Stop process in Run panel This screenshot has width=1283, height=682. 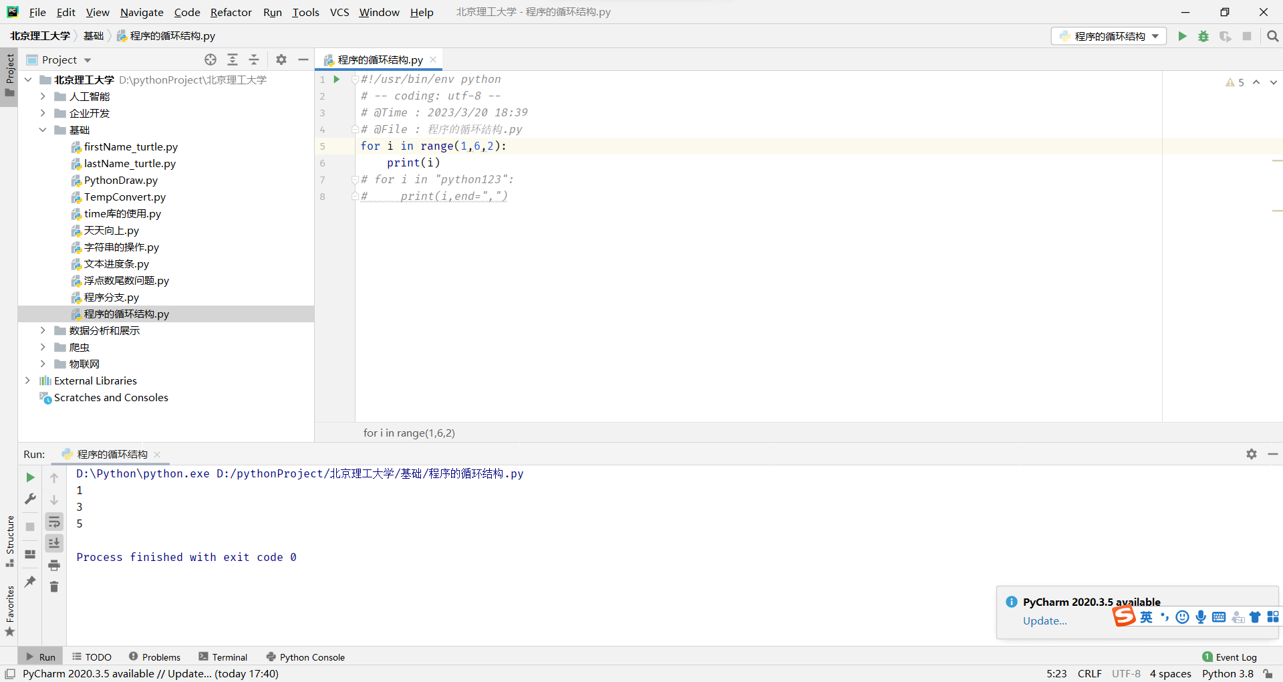[30, 527]
